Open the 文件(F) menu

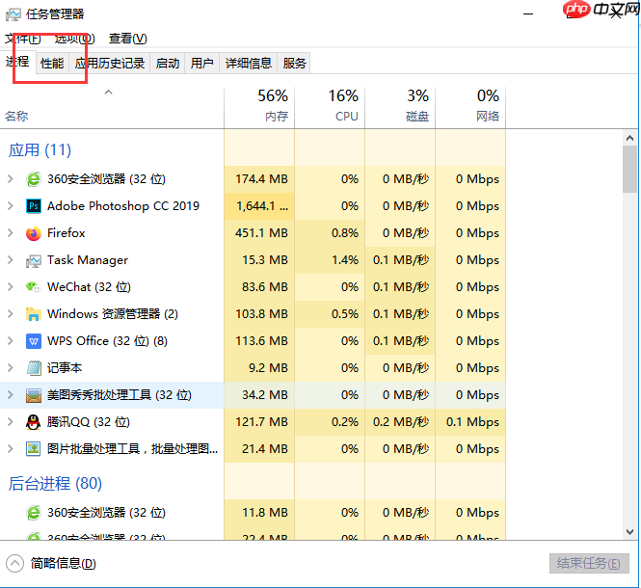(23, 39)
